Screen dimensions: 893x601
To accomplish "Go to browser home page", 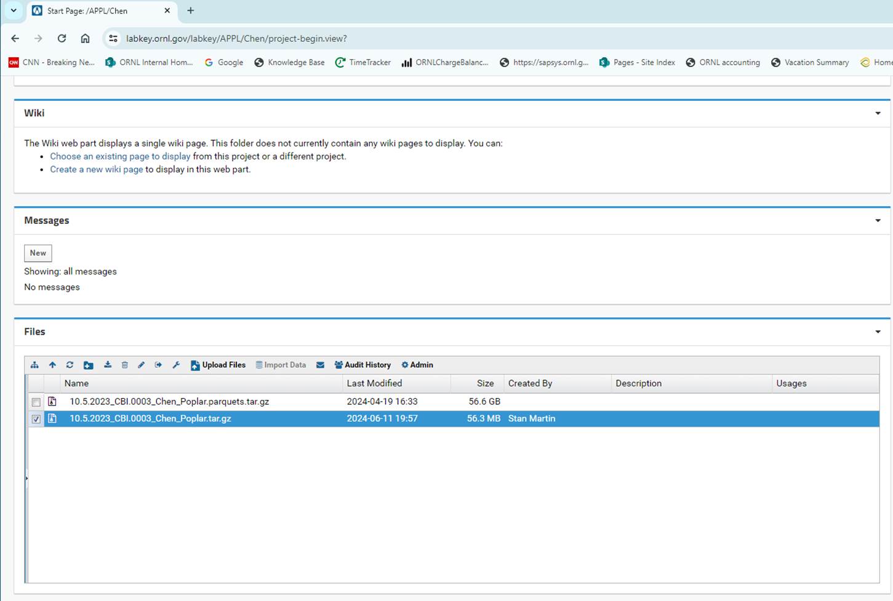I will click(x=85, y=38).
